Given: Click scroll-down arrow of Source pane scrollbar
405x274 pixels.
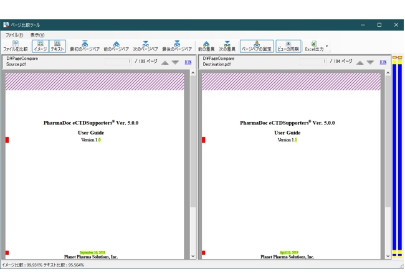Looking at the screenshot, I should (193, 256).
